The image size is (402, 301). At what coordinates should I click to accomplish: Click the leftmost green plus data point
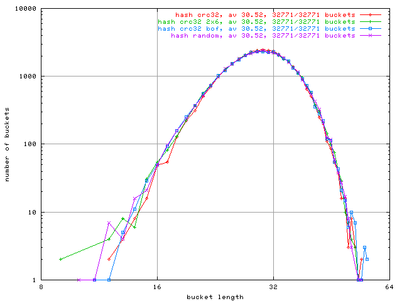click(60, 259)
